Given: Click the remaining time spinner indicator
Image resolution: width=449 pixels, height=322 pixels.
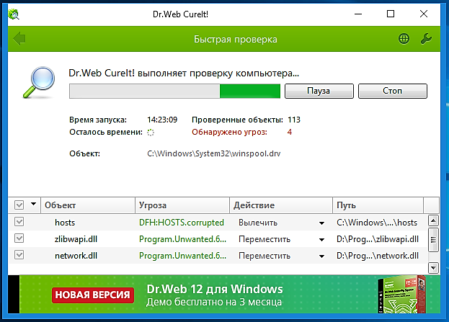Looking at the screenshot, I should tap(151, 133).
